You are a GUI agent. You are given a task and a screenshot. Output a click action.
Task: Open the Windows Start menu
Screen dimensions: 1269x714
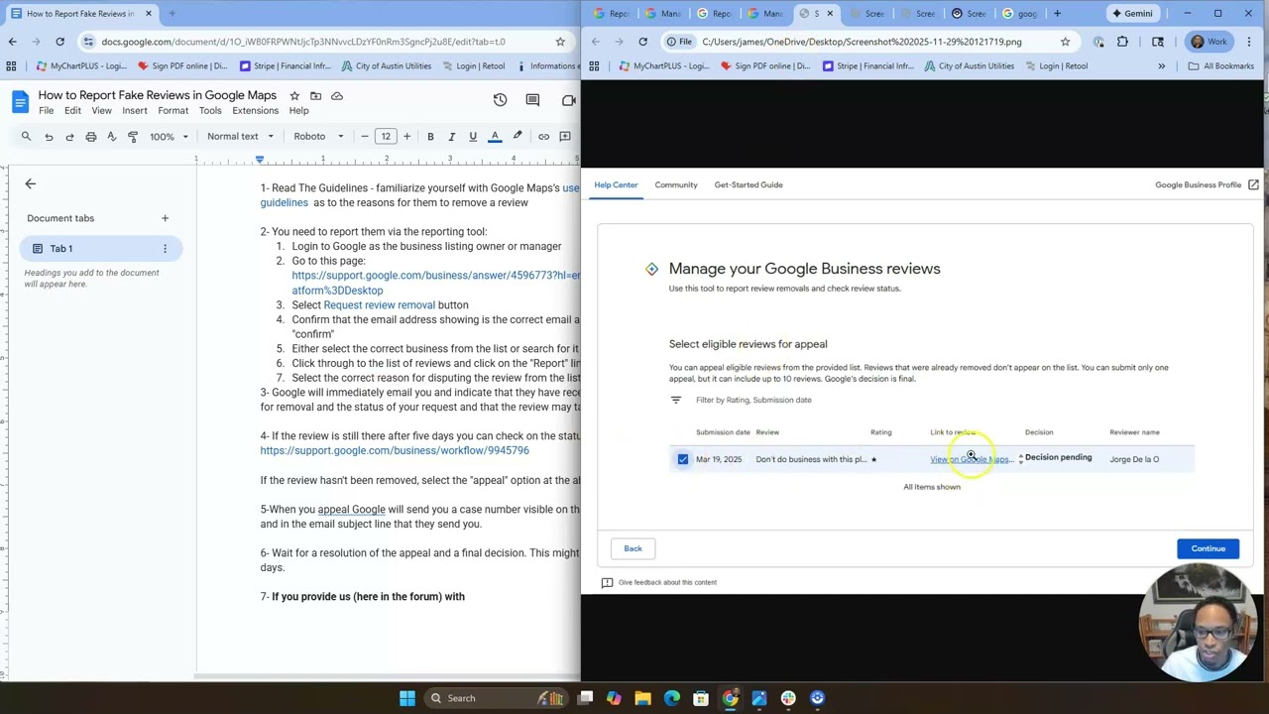coord(407,698)
